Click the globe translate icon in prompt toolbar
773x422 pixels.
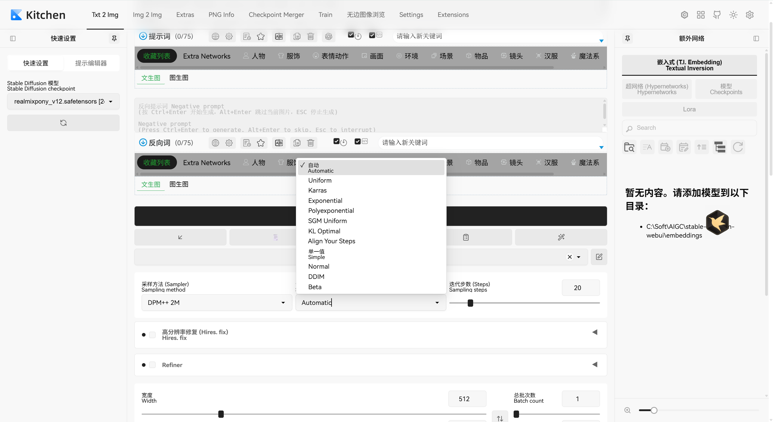pos(215,37)
